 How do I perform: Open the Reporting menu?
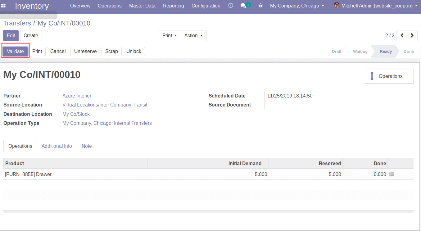click(173, 6)
